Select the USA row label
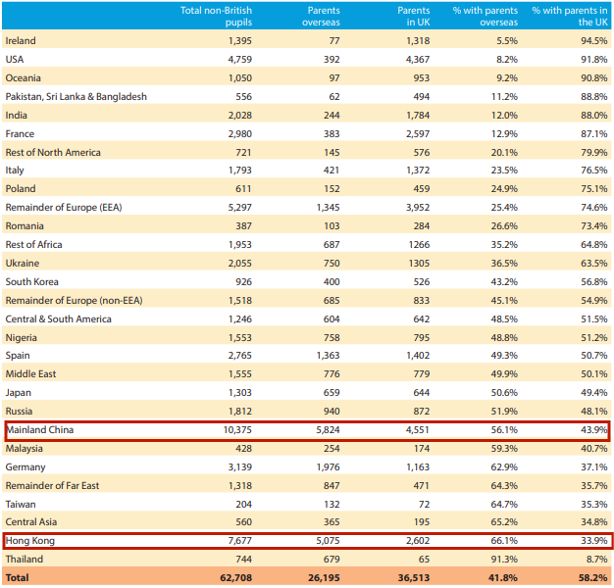The width and height of the screenshot is (614, 588). click(x=15, y=60)
